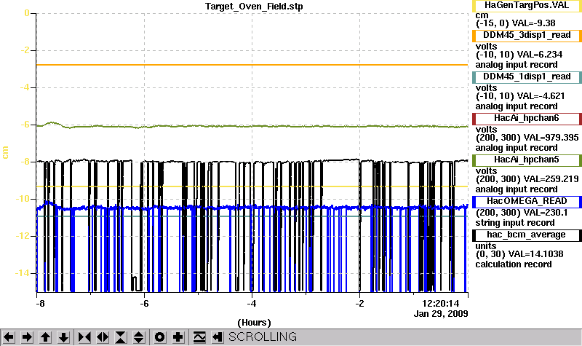Click the 0 y-axis tick label
The image size is (582, 346).
coord(27,13)
